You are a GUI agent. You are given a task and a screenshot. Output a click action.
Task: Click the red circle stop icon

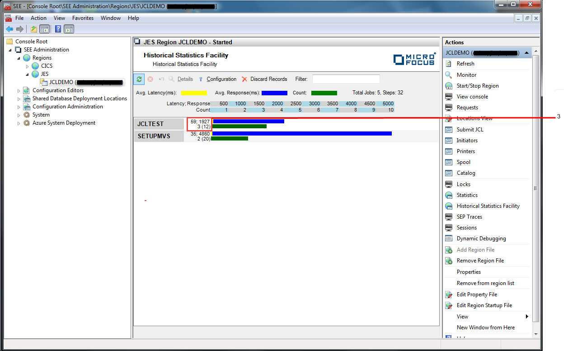[x=150, y=79]
